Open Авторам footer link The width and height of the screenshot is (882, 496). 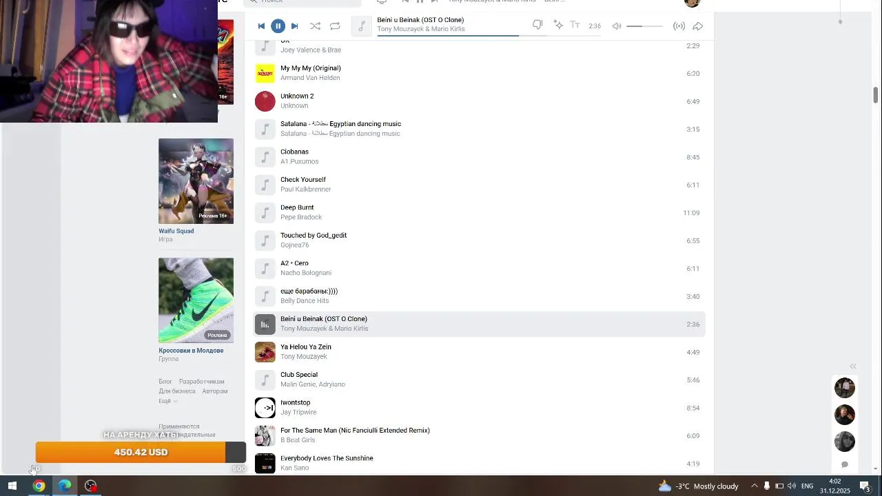215,391
